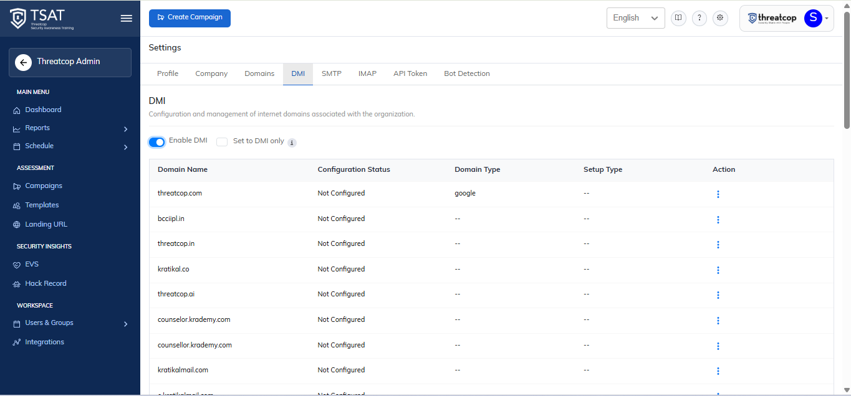Viewport: 851px width, 396px height.
Task: Click the threatcop.com domain name cell
Action: (180, 193)
